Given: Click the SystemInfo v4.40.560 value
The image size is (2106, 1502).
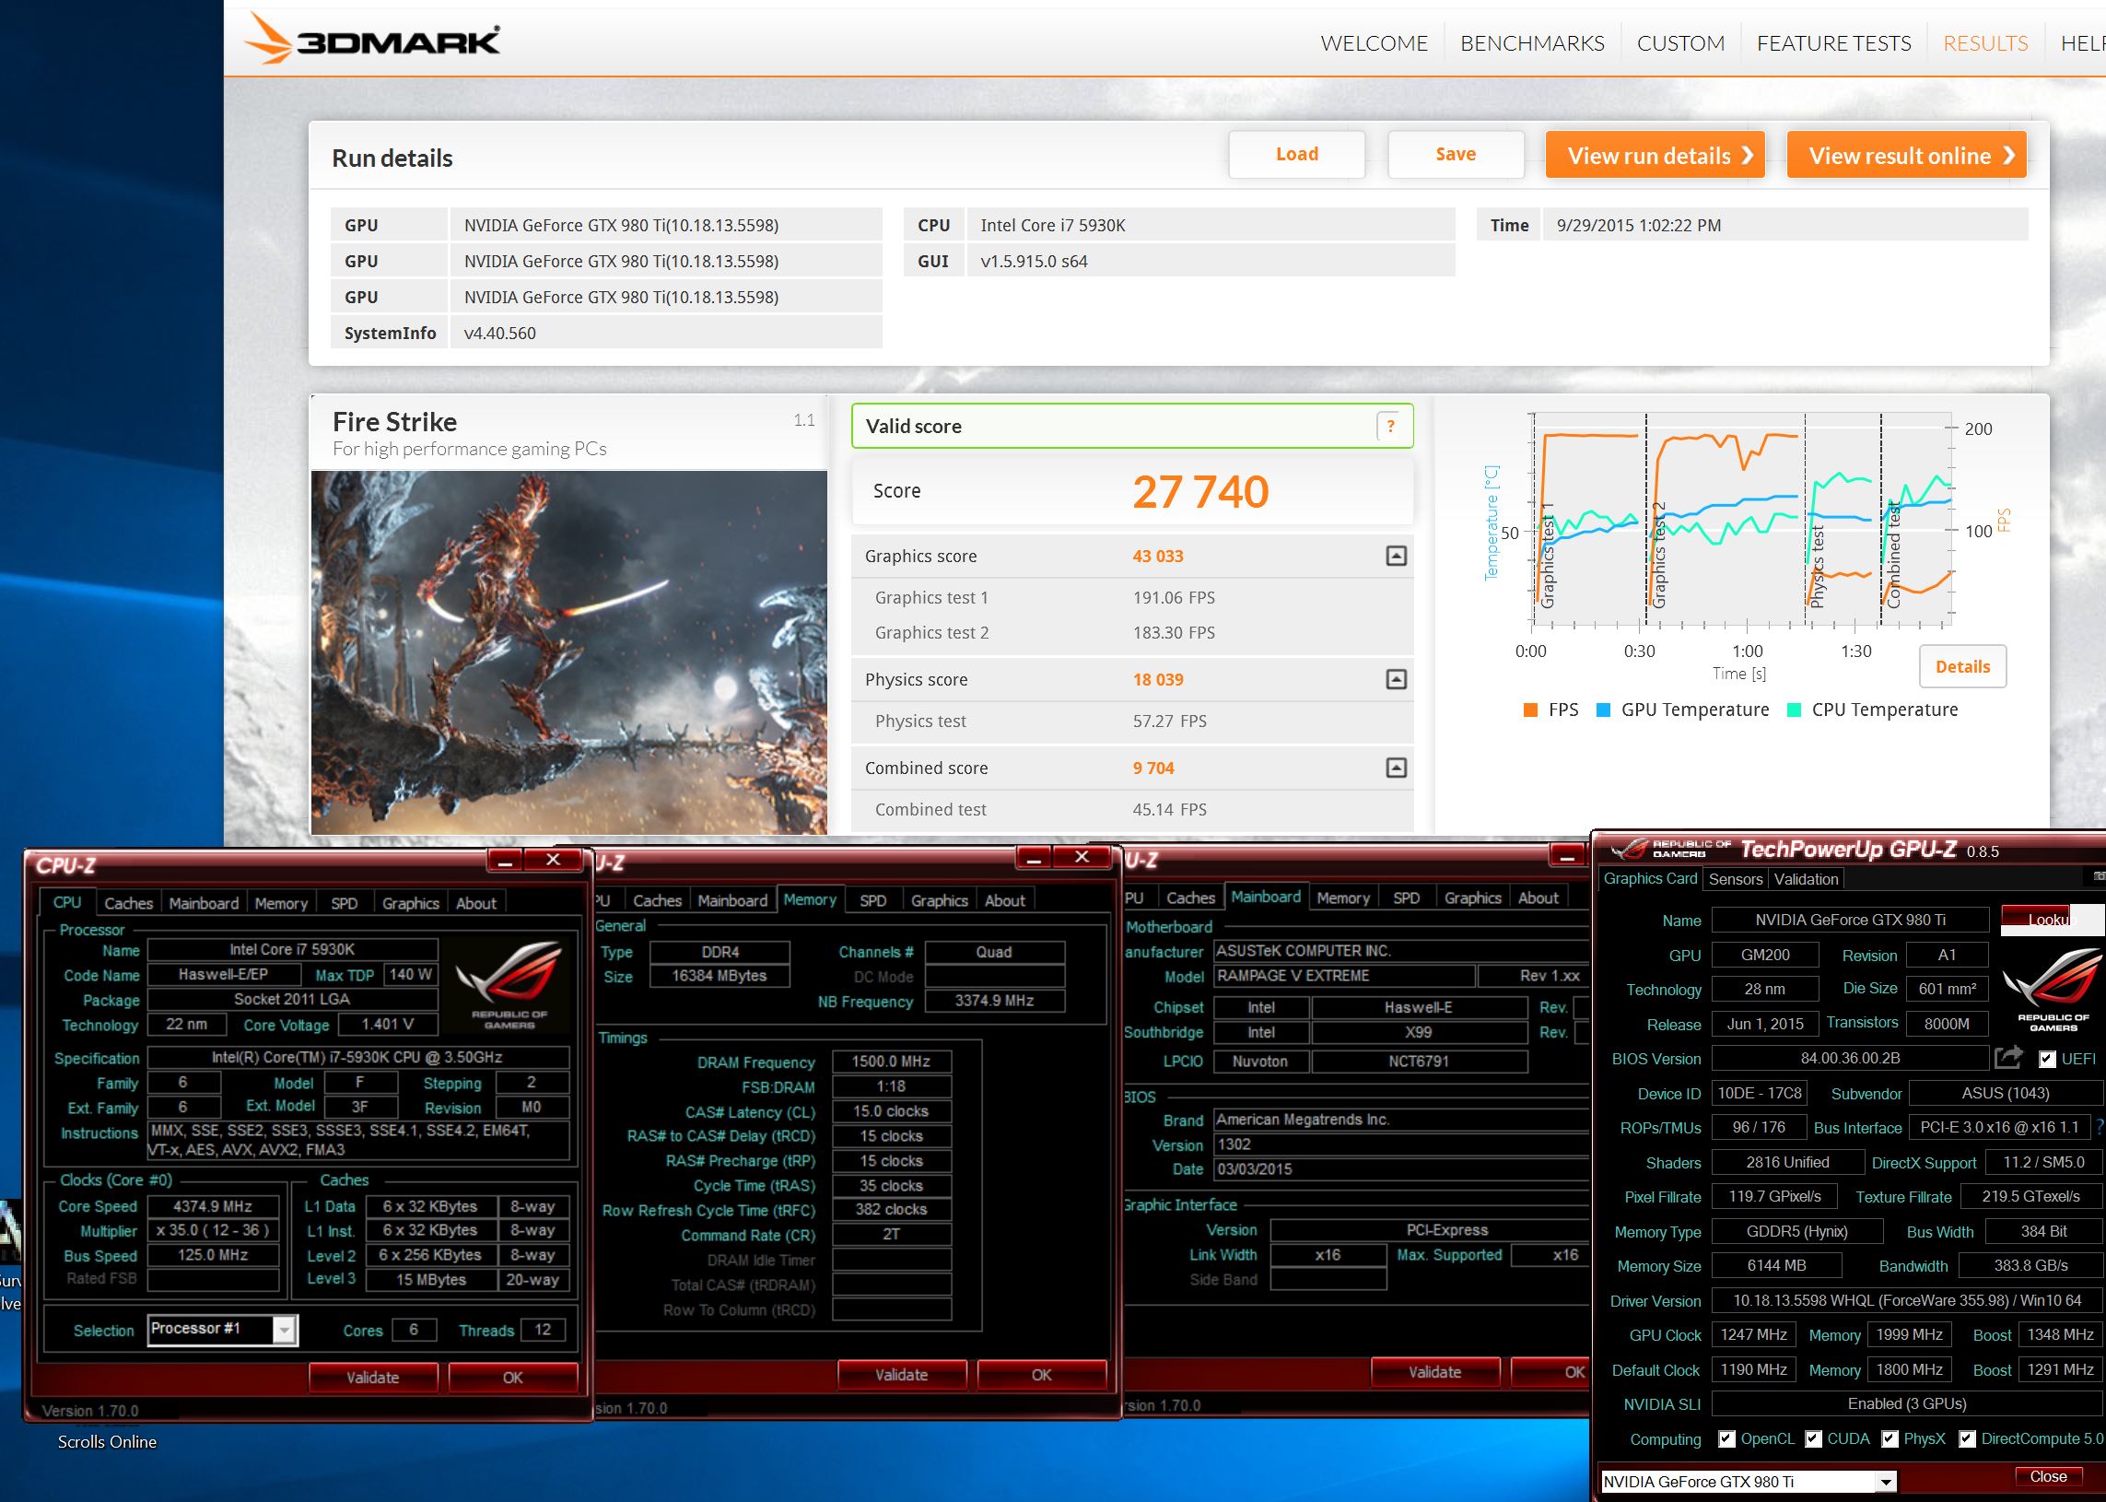Looking at the screenshot, I should tap(666, 333).
